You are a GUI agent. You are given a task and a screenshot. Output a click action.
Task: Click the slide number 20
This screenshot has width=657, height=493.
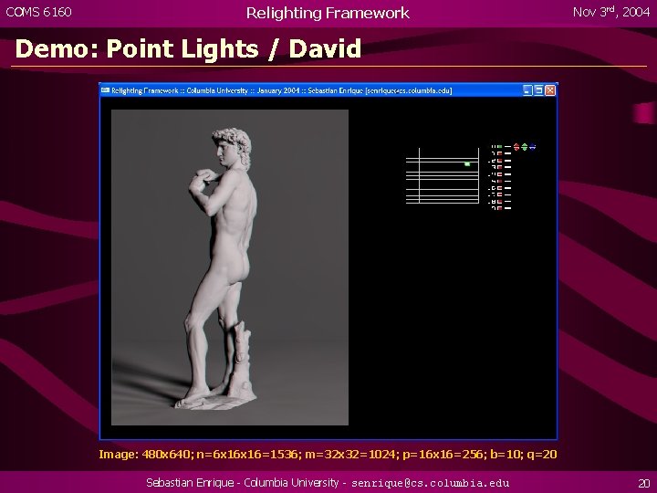(x=643, y=483)
